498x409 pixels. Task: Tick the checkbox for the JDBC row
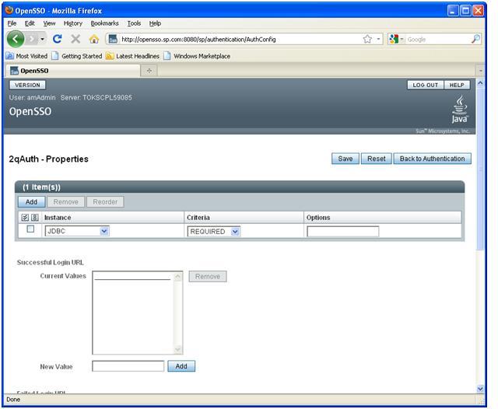[x=30, y=229]
